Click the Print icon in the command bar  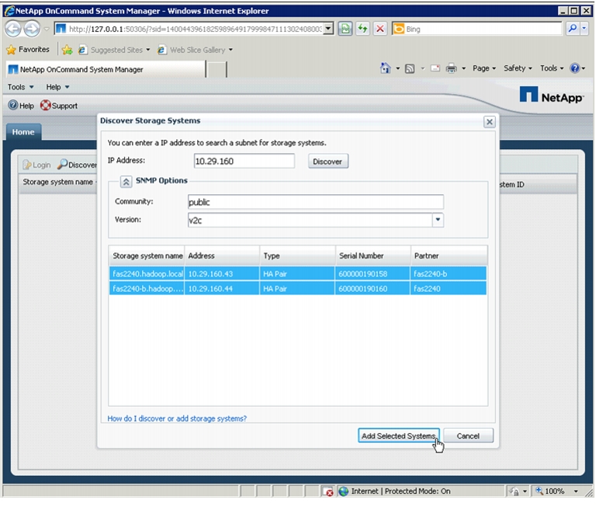(x=451, y=68)
